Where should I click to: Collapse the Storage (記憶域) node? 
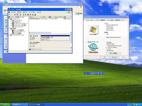9,29
